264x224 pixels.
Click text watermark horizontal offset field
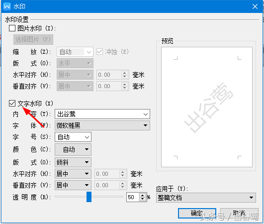(x=107, y=174)
